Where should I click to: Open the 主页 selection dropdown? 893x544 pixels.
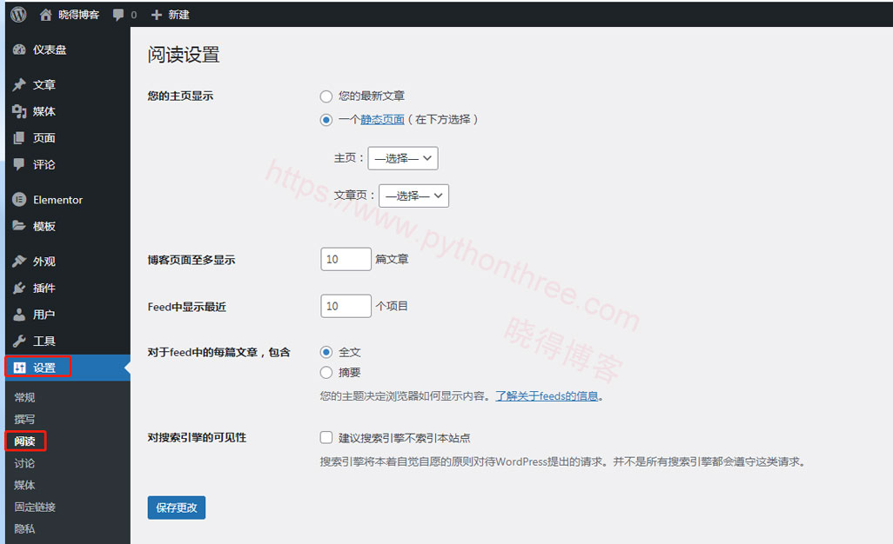click(x=403, y=158)
